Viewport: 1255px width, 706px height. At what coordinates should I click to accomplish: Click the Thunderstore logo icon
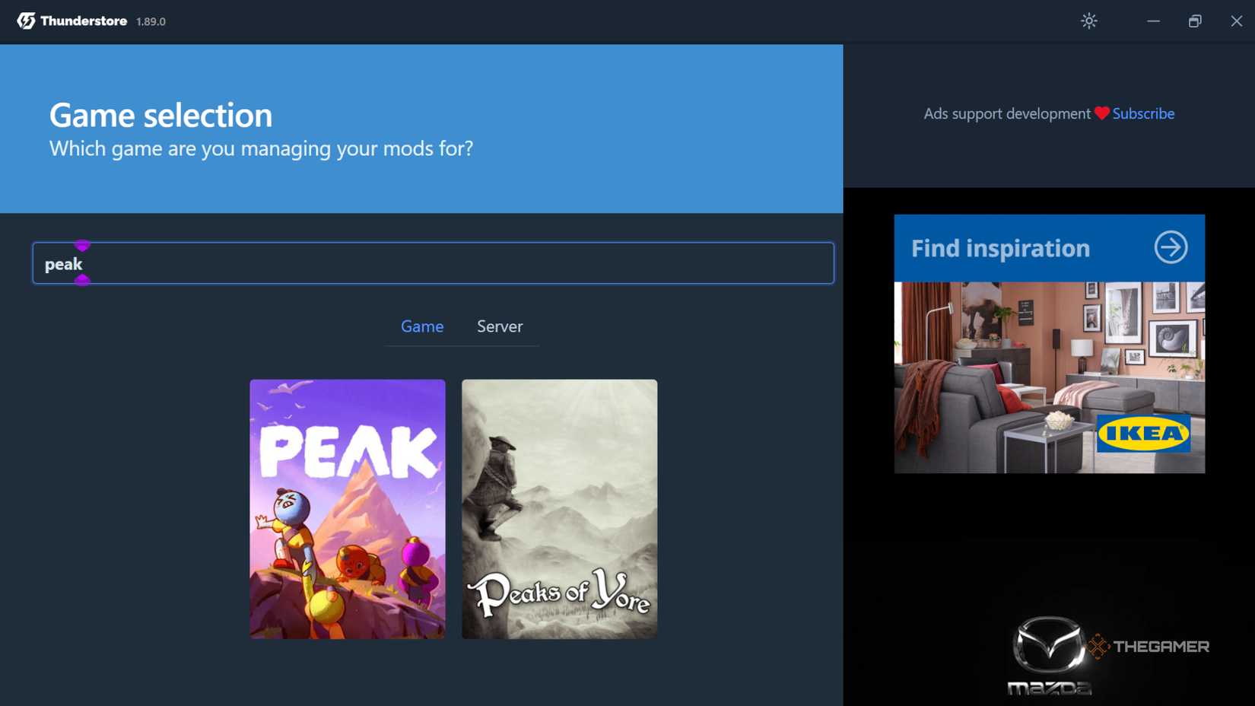tap(25, 21)
